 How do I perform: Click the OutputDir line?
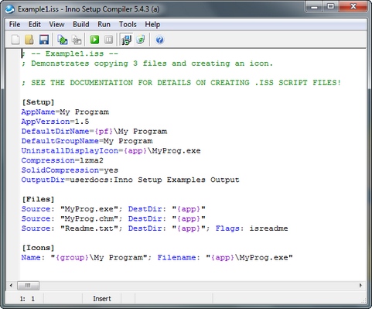(131, 180)
